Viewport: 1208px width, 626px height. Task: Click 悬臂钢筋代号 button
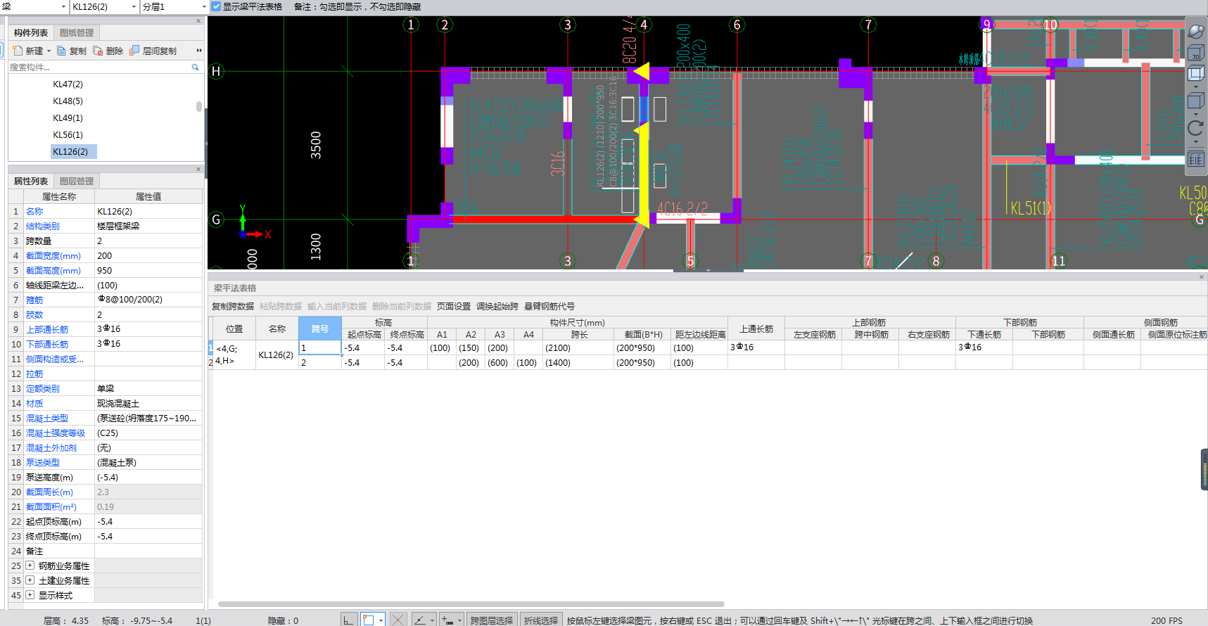pyautogui.click(x=549, y=306)
